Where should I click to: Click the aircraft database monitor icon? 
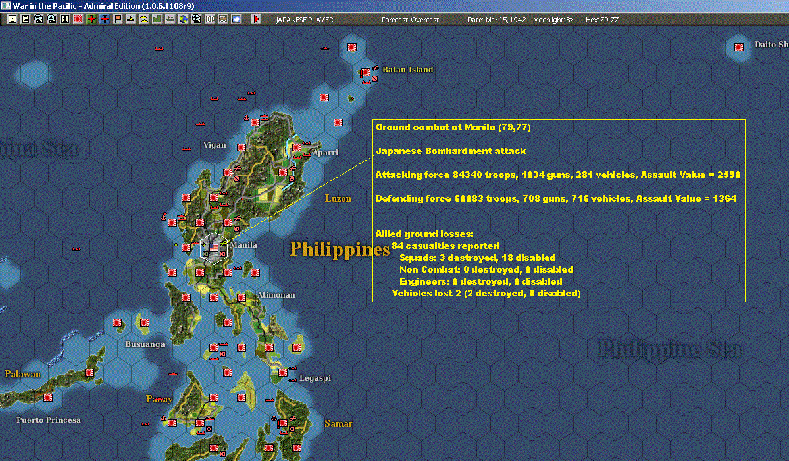(x=39, y=19)
